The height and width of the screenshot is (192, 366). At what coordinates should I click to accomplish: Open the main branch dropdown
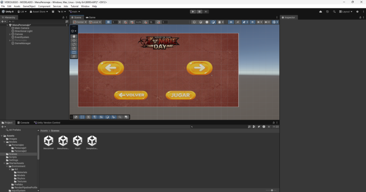pyautogui.click(x=74, y=12)
